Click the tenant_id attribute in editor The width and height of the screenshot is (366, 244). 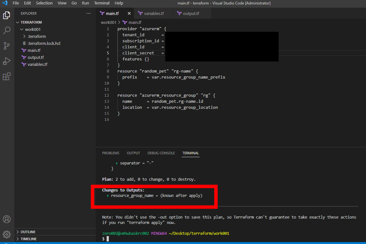pyautogui.click(x=133, y=35)
